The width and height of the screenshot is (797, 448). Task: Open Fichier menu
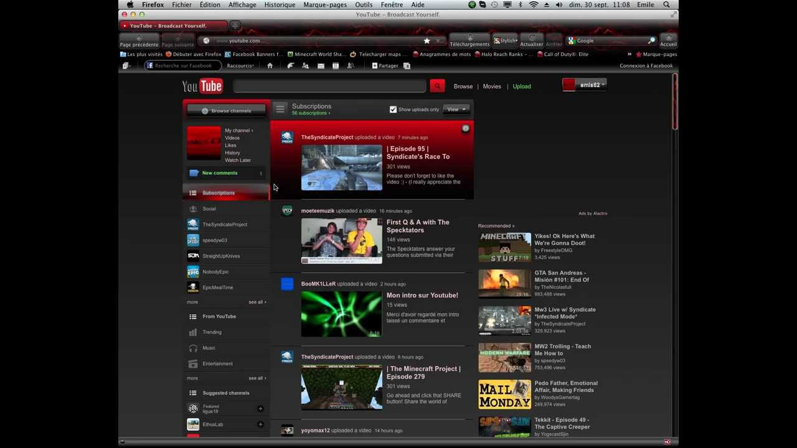click(182, 5)
